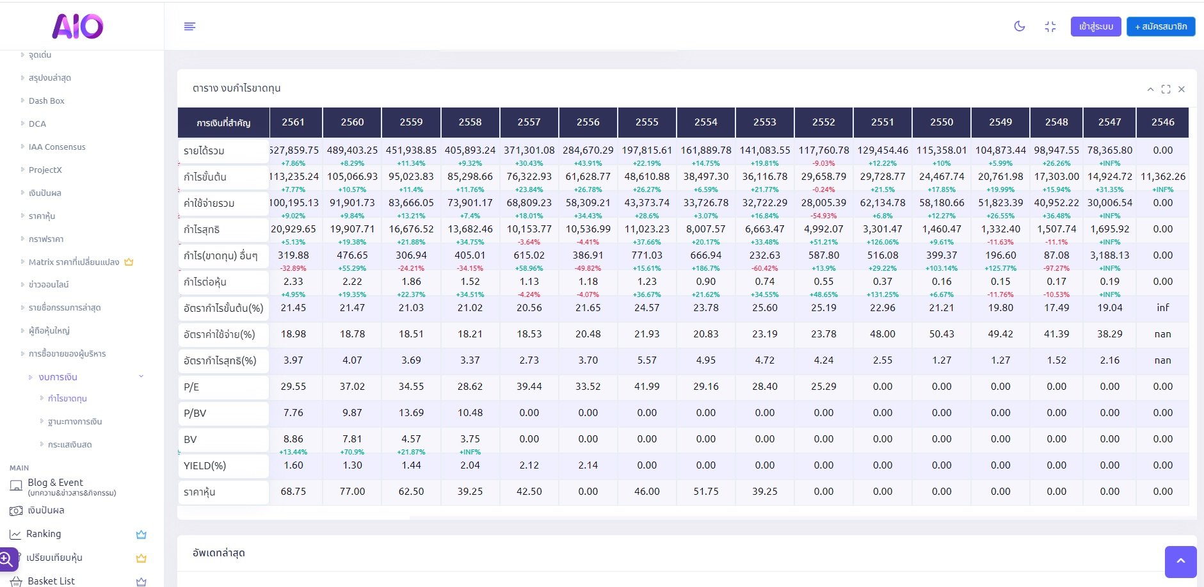Select the P/BV row label
This screenshot has width=1204, height=587.
tap(223, 414)
